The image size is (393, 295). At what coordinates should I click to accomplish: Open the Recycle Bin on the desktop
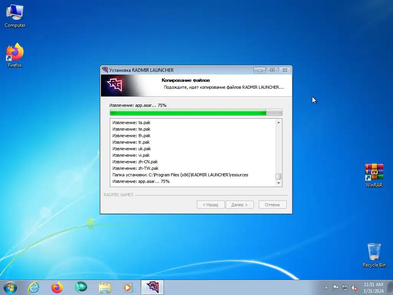pyautogui.click(x=374, y=255)
